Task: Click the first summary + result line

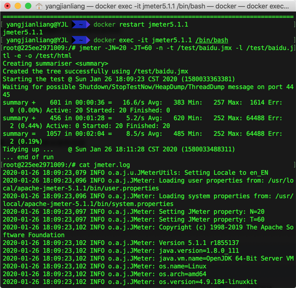Action: (142, 106)
